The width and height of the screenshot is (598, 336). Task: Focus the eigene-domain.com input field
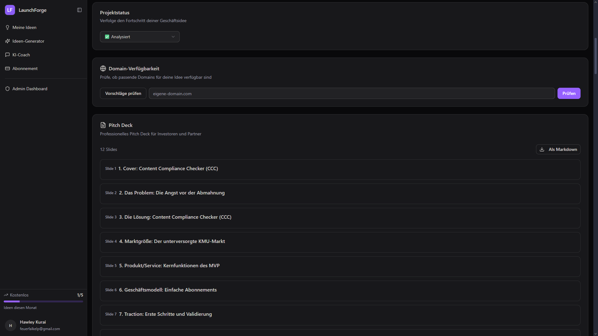click(352, 93)
